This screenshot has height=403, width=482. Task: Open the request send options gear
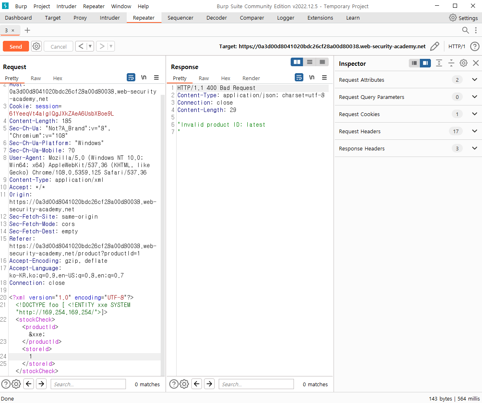[36, 47]
